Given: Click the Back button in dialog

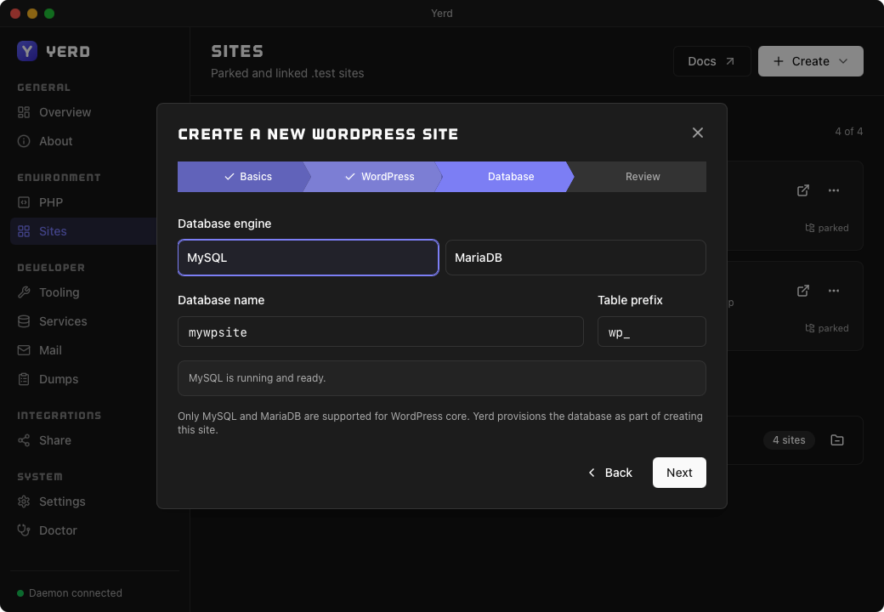Looking at the screenshot, I should (610, 473).
